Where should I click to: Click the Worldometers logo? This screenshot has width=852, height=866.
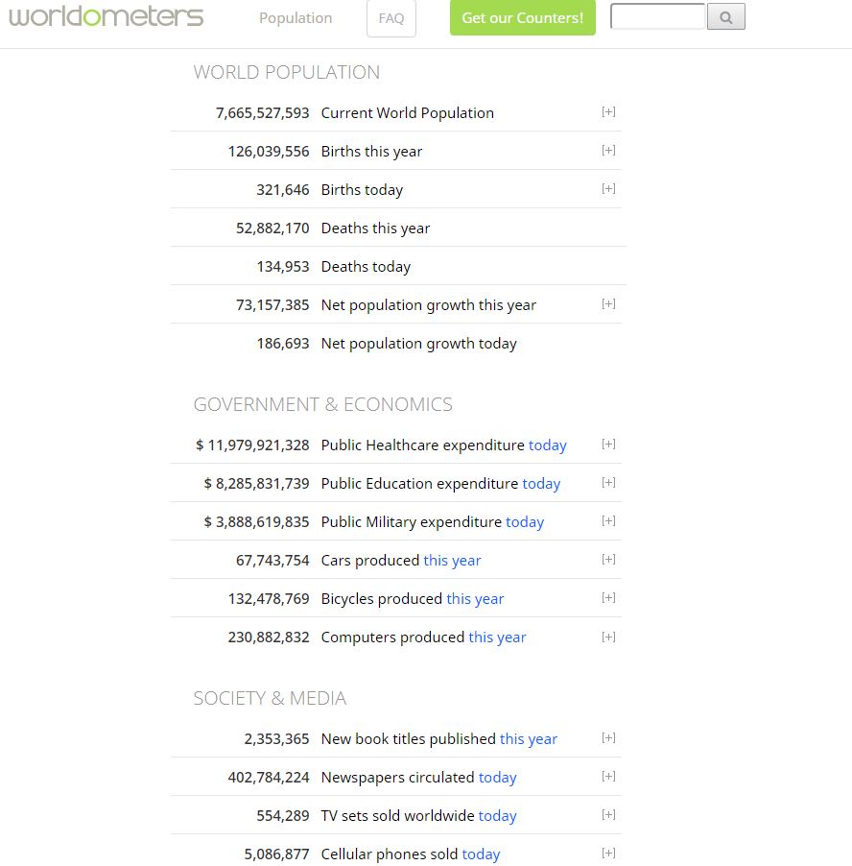106,17
